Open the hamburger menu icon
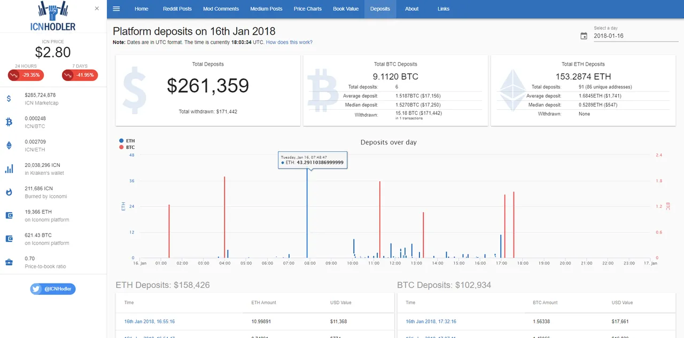 click(x=116, y=9)
